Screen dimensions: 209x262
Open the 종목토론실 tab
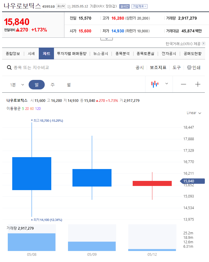[145, 54]
